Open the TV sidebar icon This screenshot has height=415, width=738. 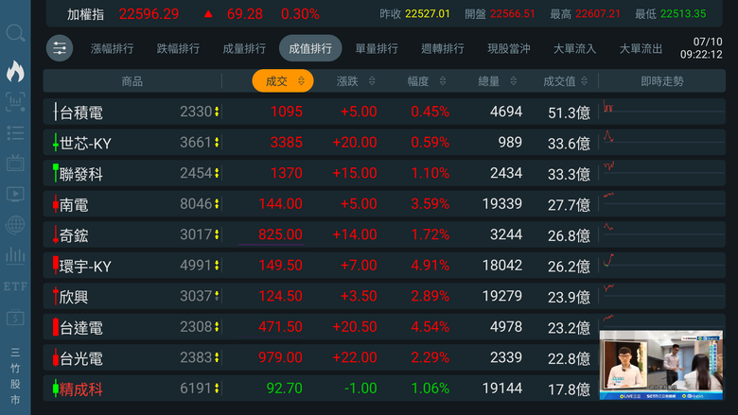[x=15, y=164]
